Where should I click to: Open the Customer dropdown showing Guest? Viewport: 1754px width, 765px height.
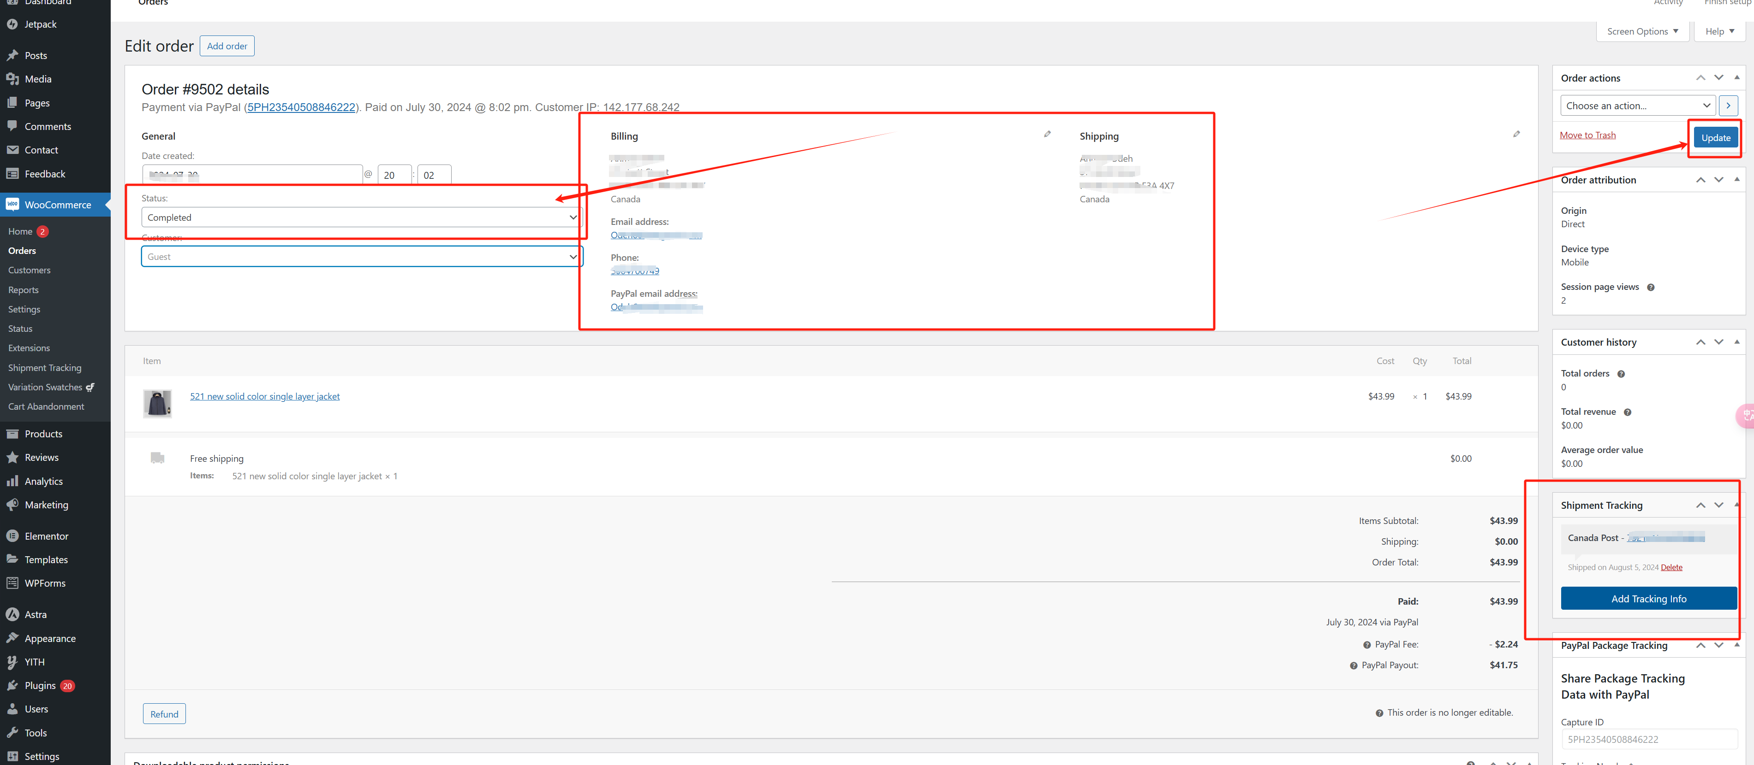[361, 256]
